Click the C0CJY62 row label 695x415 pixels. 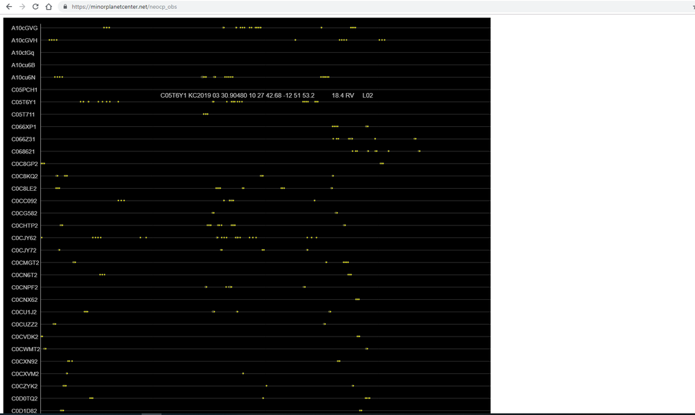pos(24,238)
